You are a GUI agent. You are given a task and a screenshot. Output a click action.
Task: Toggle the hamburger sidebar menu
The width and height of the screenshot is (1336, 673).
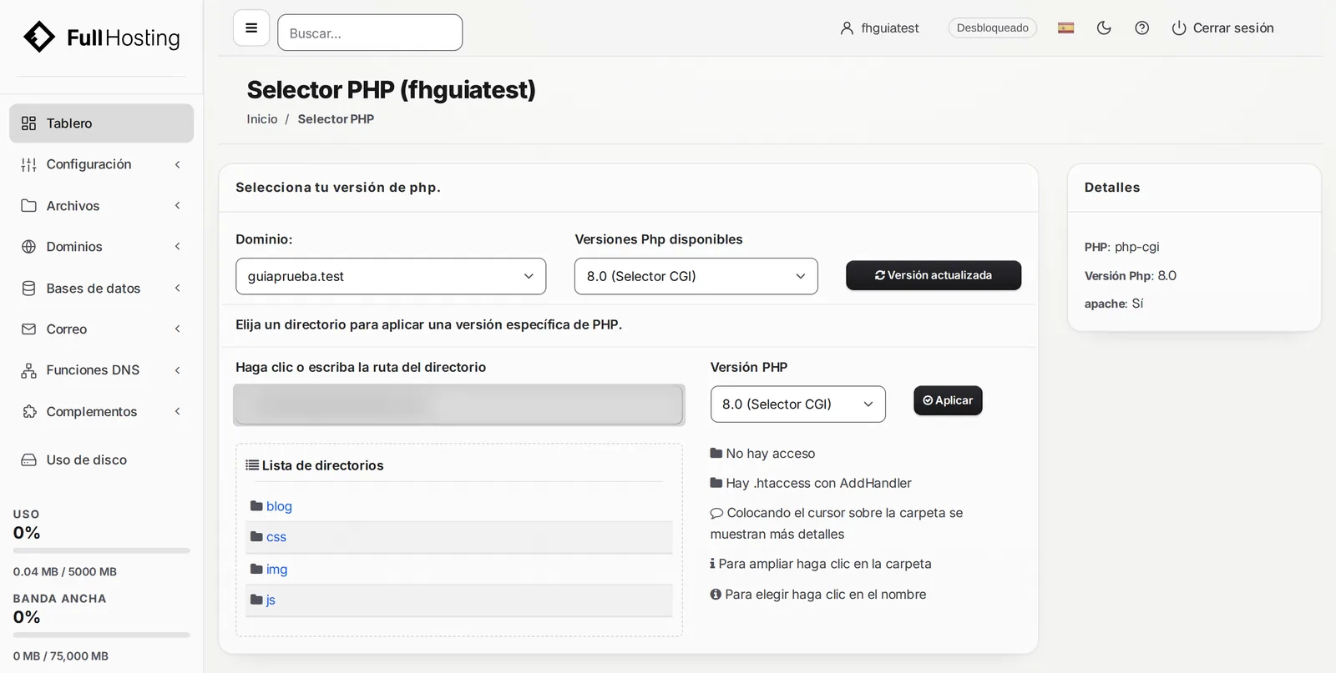251,28
